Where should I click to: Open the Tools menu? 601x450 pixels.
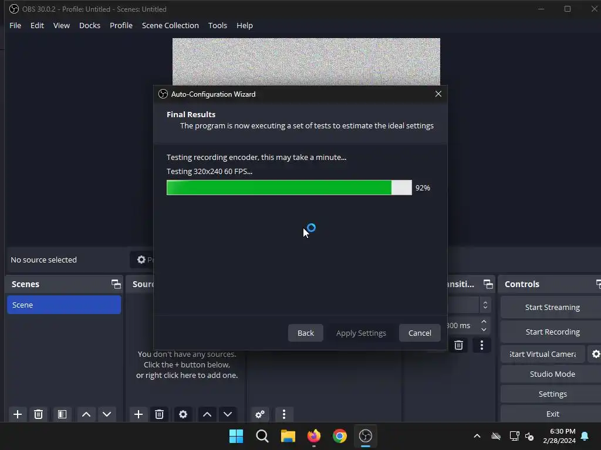[218, 26]
